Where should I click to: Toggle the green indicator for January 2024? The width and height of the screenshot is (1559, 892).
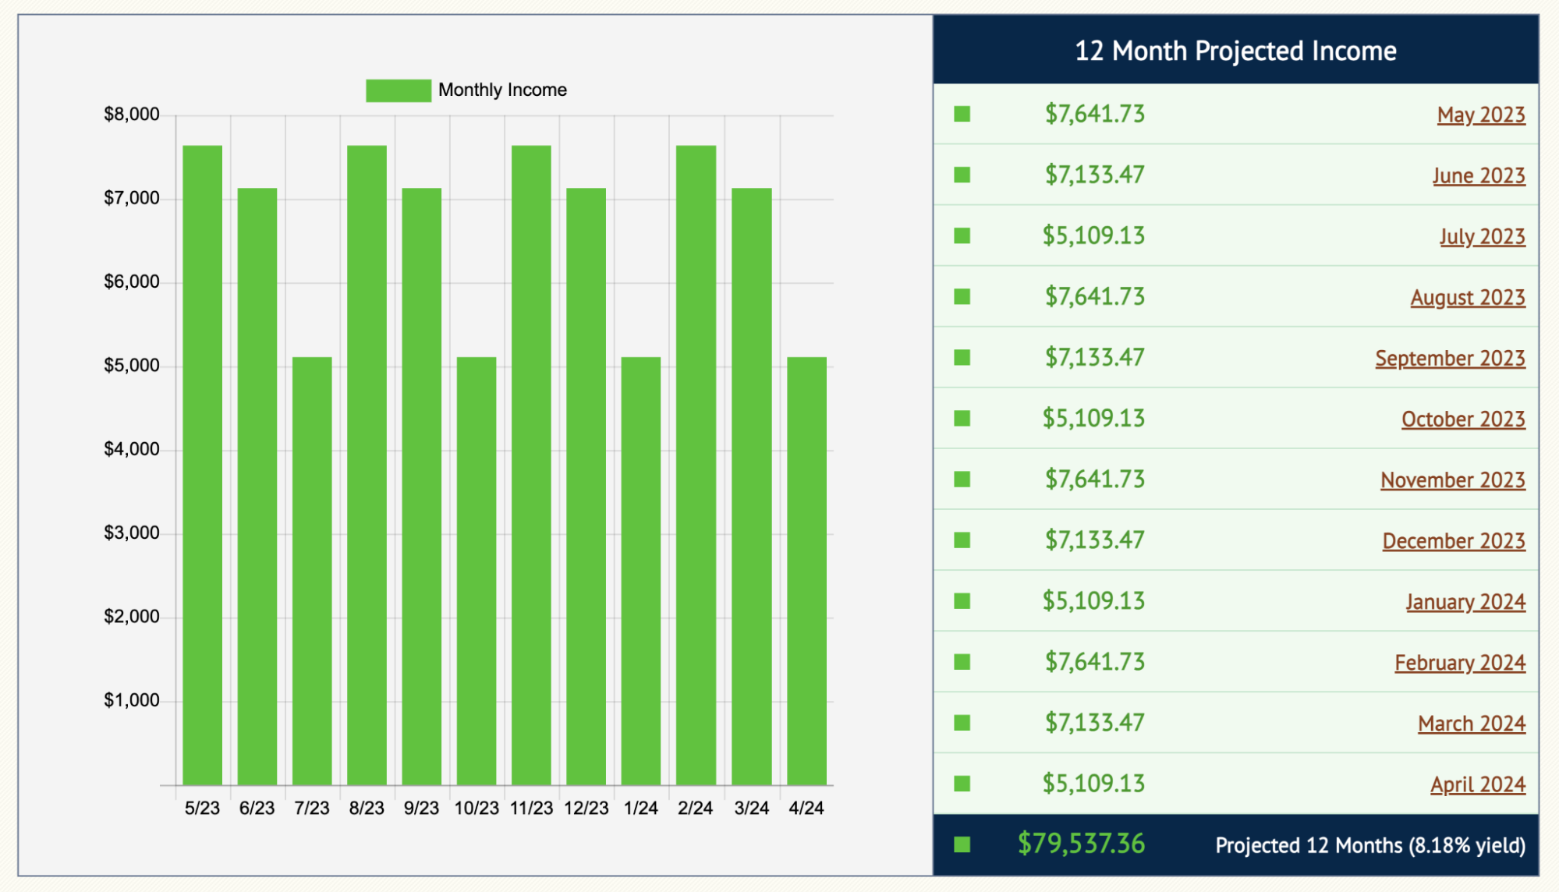(x=962, y=601)
